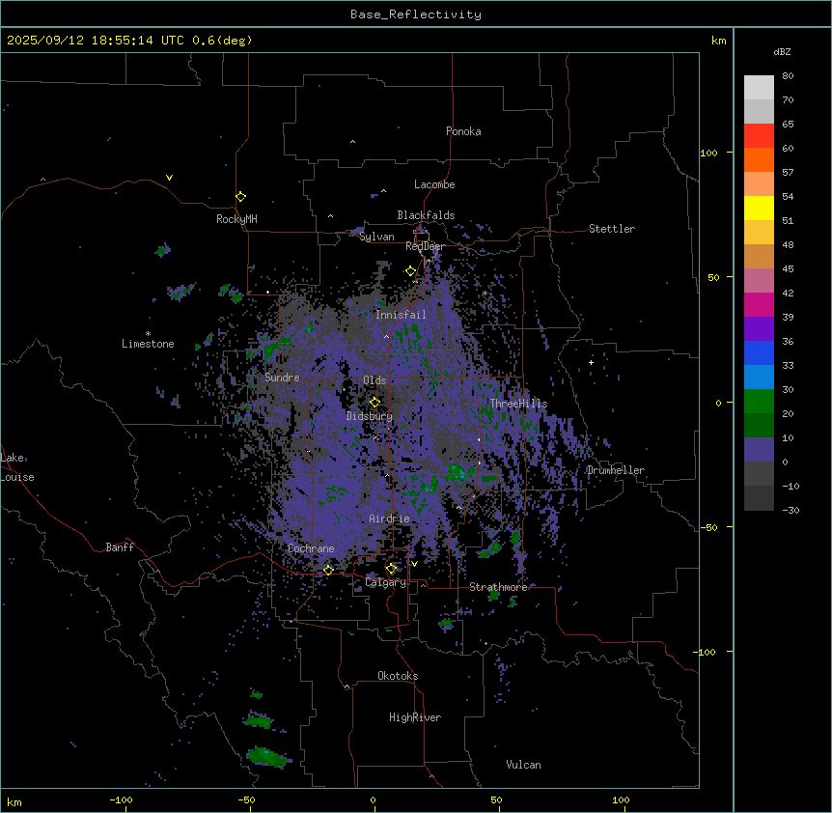Click the -100 tick label on the horizontal axis

(121, 799)
